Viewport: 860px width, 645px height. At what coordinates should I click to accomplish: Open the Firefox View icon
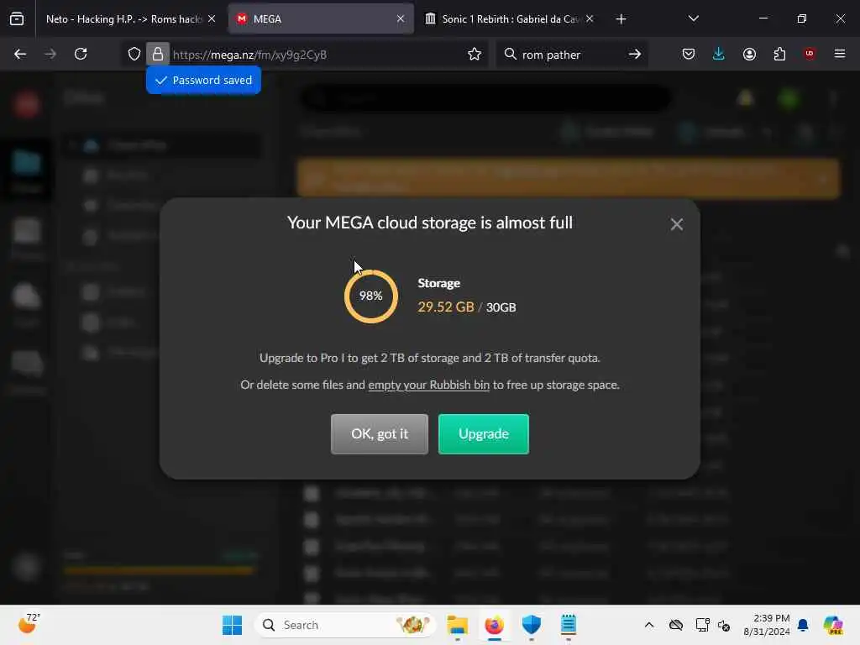tap(17, 19)
